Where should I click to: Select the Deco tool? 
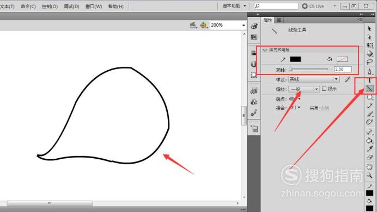tap(369, 122)
